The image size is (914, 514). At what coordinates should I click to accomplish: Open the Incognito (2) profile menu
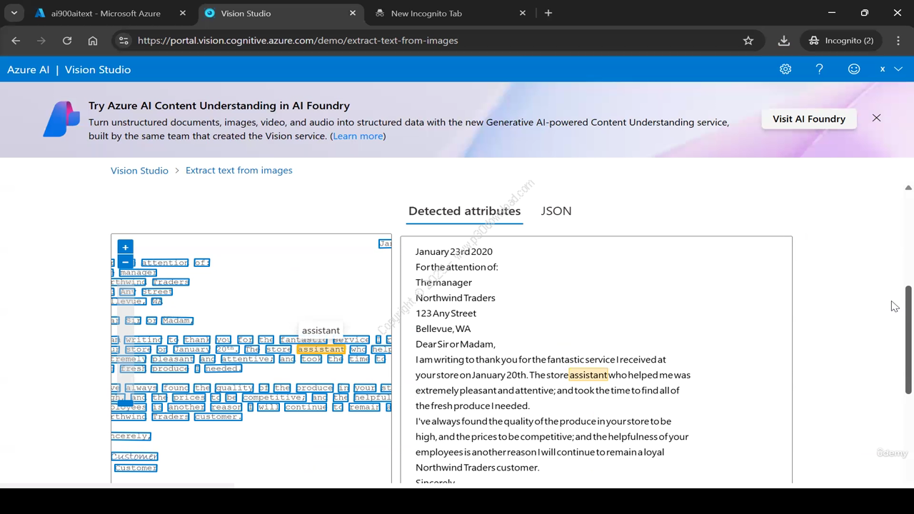pyautogui.click(x=840, y=41)
